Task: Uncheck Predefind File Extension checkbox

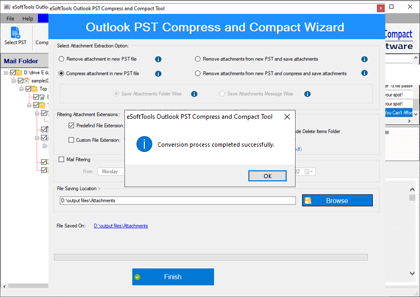Action: (x=71, y=126)
